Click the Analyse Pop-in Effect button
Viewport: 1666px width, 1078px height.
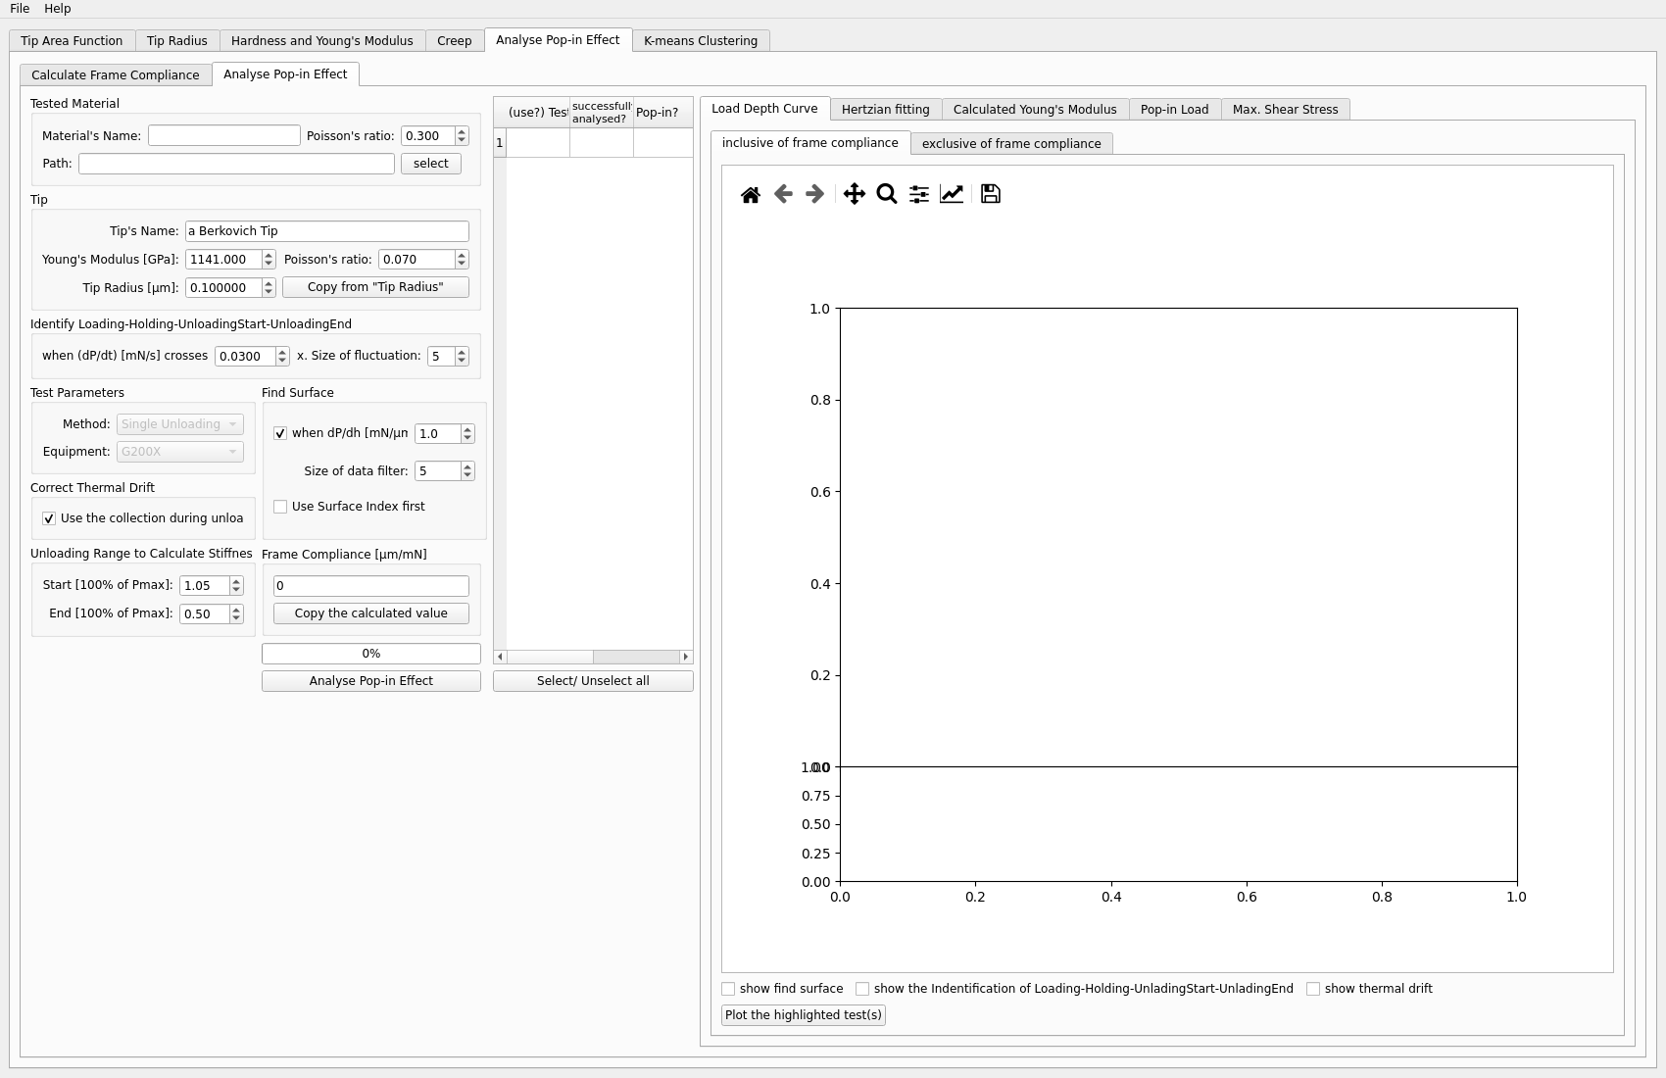click(370, 681)
